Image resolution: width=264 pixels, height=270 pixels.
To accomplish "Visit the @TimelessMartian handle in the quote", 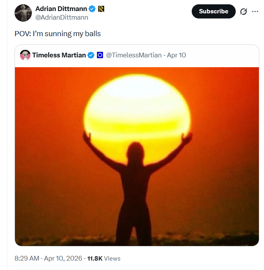I will tap(134, 55).
